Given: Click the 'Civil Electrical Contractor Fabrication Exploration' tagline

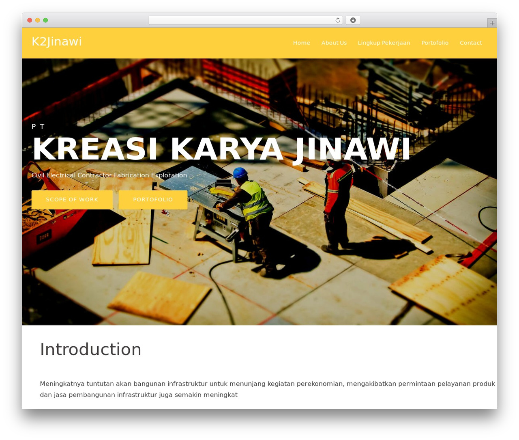Looking at the screenshot, I should tap(109, 175).
